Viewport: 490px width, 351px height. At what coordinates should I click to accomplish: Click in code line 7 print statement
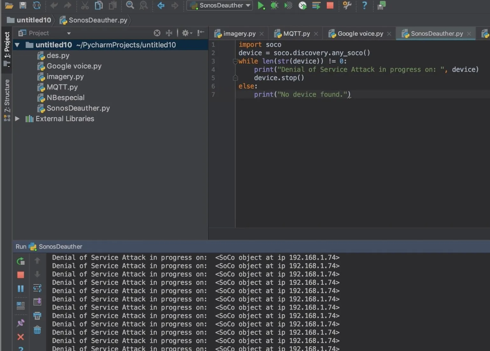[x=302, y=95]
